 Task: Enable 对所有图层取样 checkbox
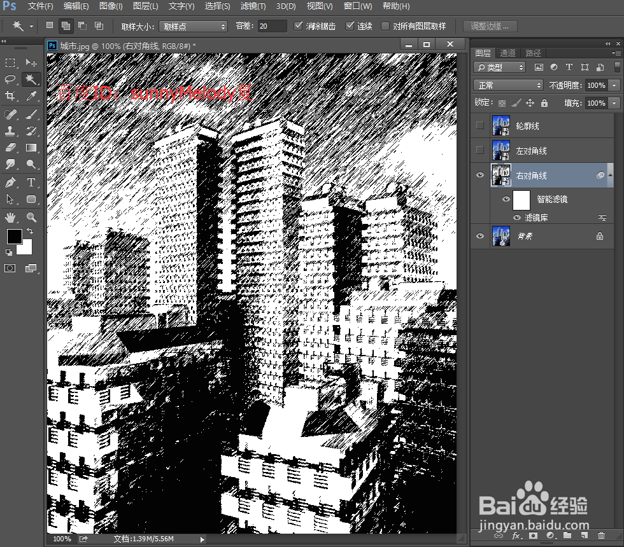coord(385,26)
